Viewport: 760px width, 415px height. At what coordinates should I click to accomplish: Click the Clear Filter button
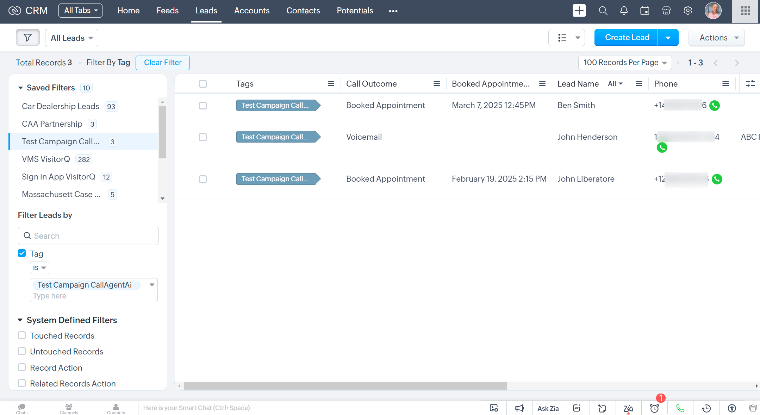(x=162, y=63)
